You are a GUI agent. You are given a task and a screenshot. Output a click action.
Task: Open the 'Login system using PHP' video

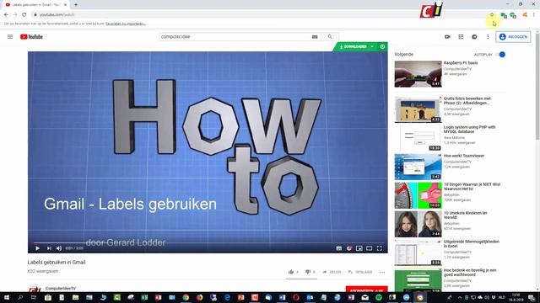[x=470, y=129]
